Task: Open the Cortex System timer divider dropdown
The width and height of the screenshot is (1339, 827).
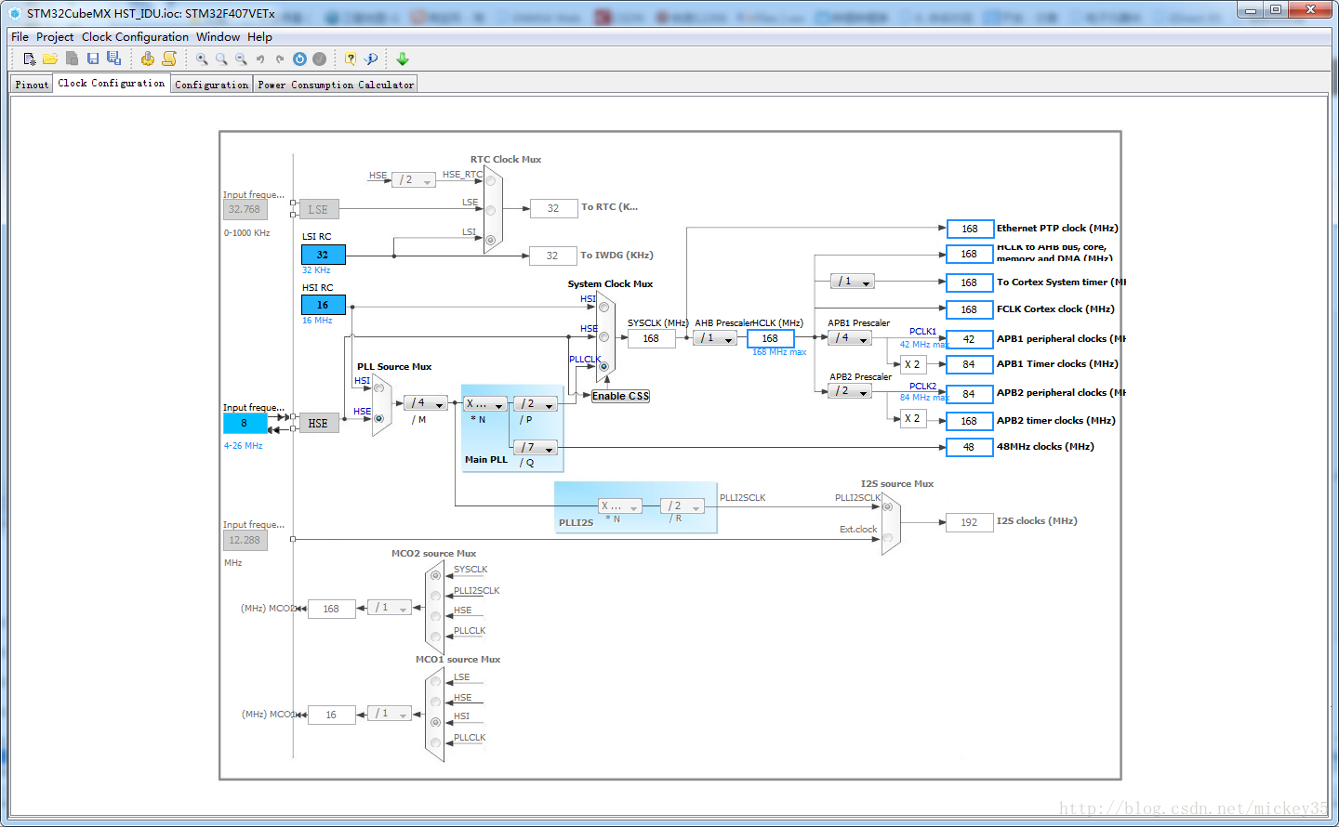Action: coord(853,282)
